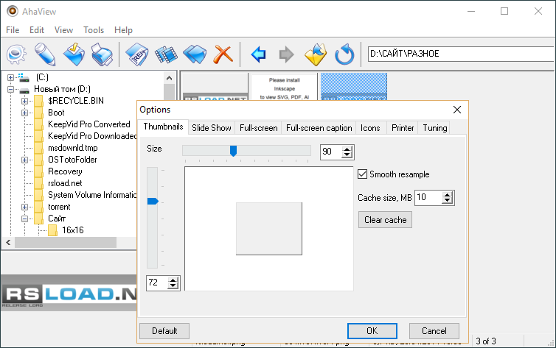The height and width of the screenshot is (348, 556).
Task: Click the red X delete toolbar icon
Action: click(223, 54)
